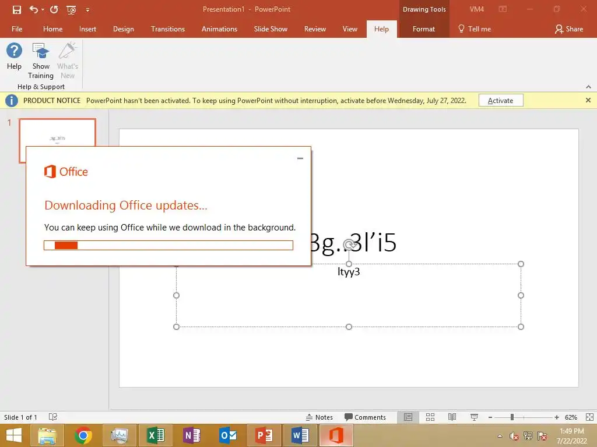The image size is (597, 447).
Task: Open the system monitor taskbar app
Action: click(120, 435)
